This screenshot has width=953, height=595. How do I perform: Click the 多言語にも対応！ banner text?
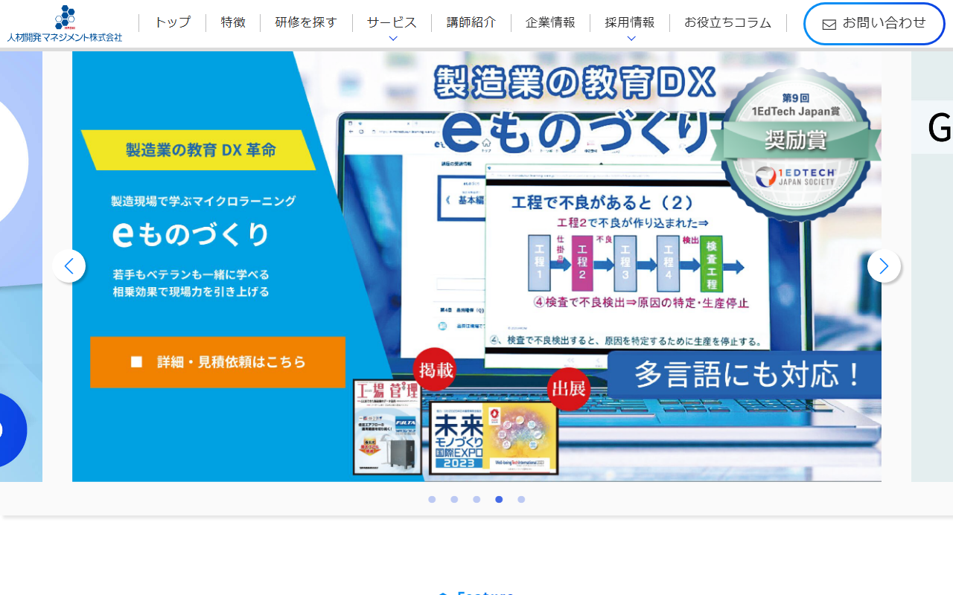(x=745, y=375)
